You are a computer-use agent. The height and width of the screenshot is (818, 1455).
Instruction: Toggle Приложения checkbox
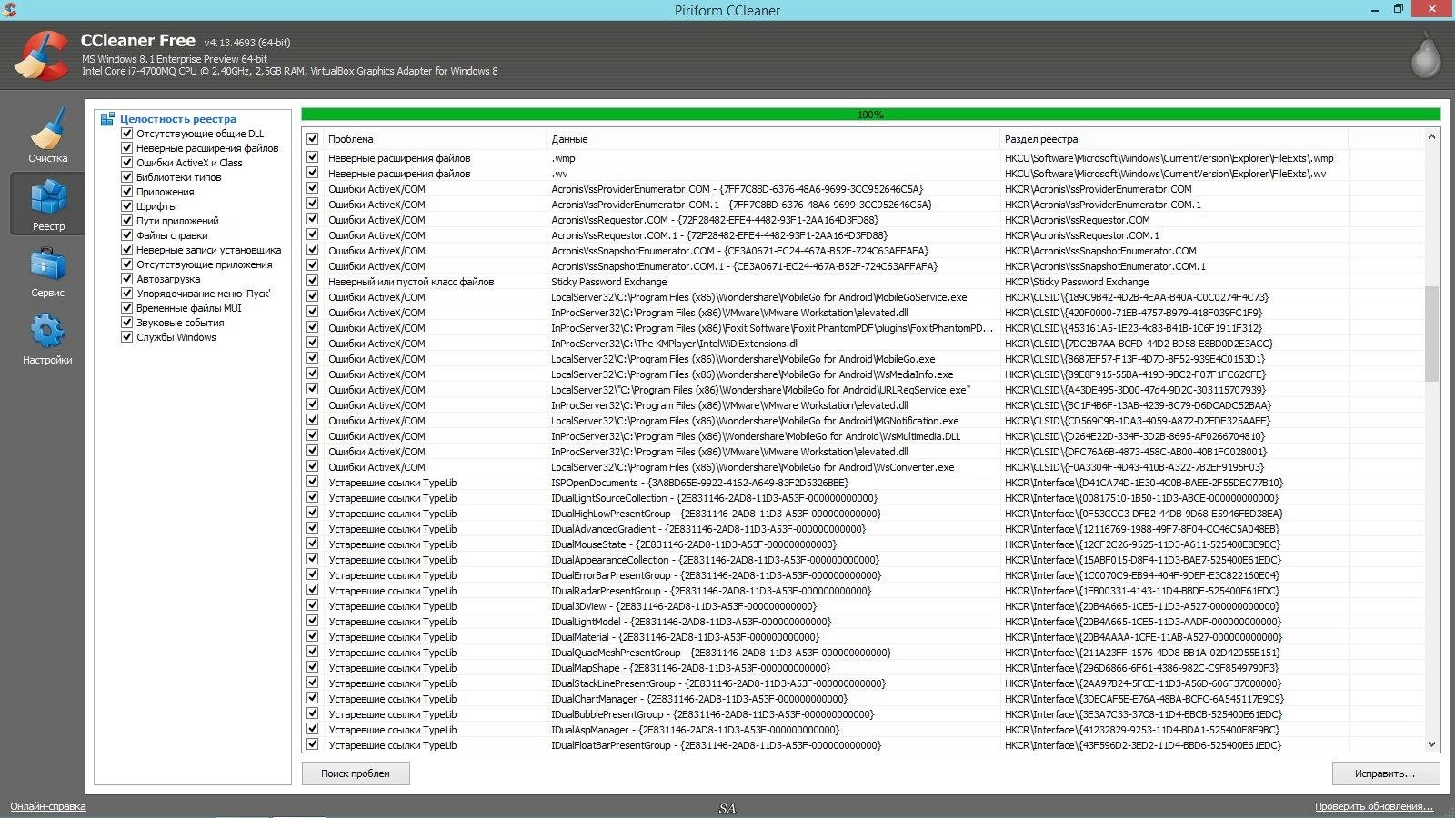pyautogui.click(x=127, y=192)
